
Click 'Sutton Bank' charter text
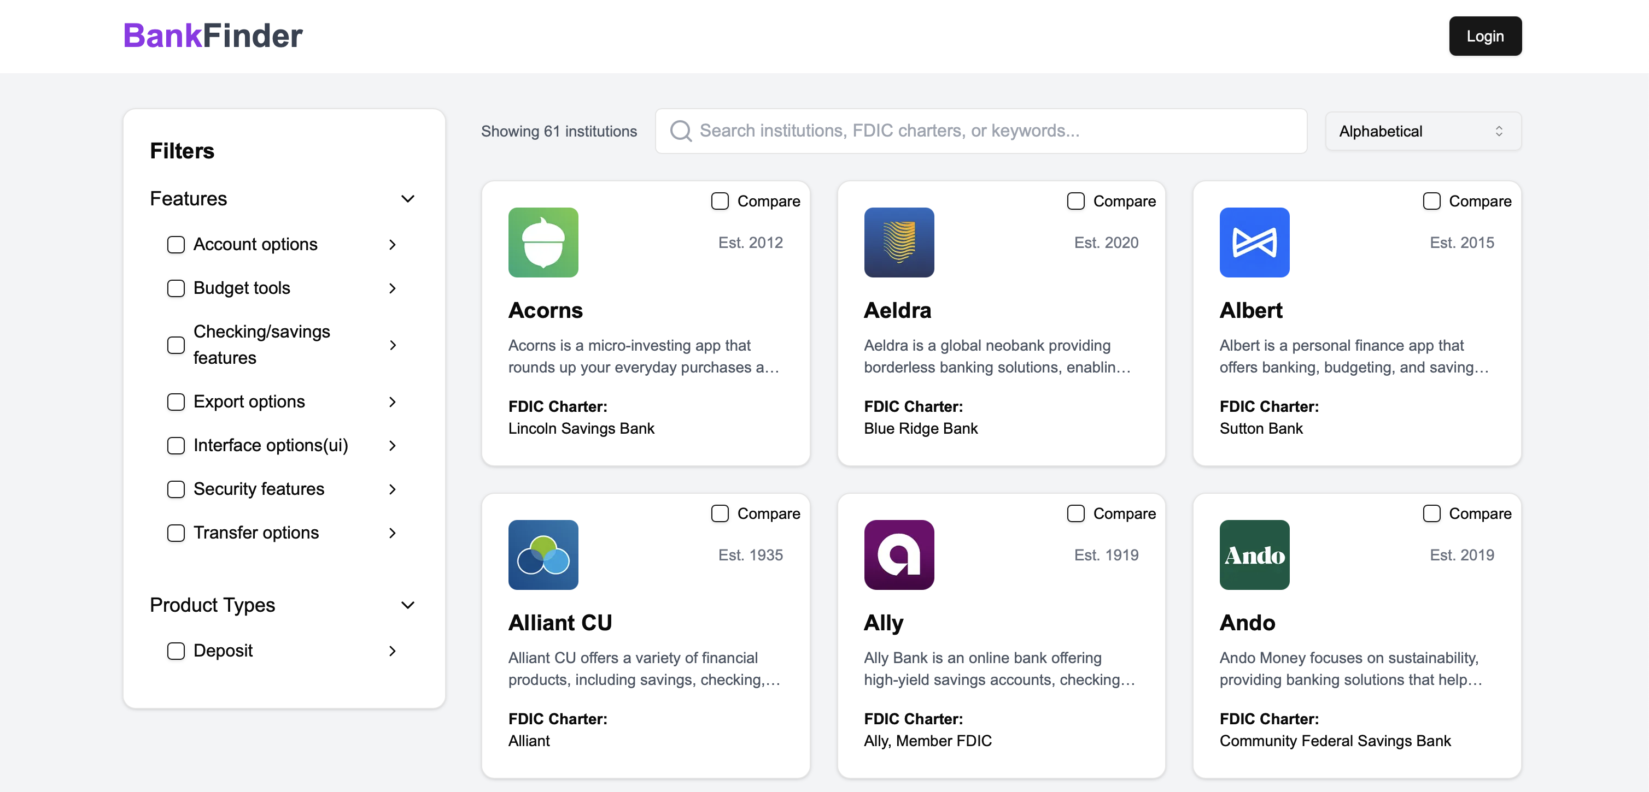pyautogui.click(x=1261, y=429)
